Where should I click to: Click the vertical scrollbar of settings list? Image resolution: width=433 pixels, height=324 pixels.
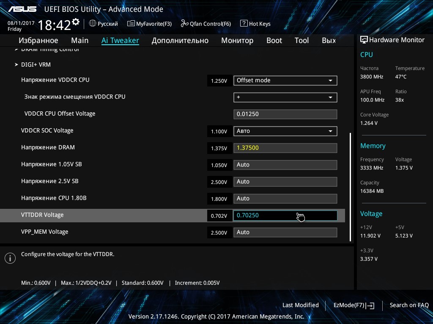(350, 187)
